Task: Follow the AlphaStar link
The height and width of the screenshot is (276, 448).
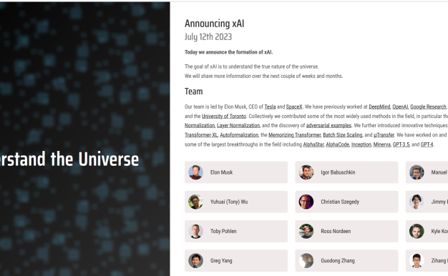Action: point(313,144)
